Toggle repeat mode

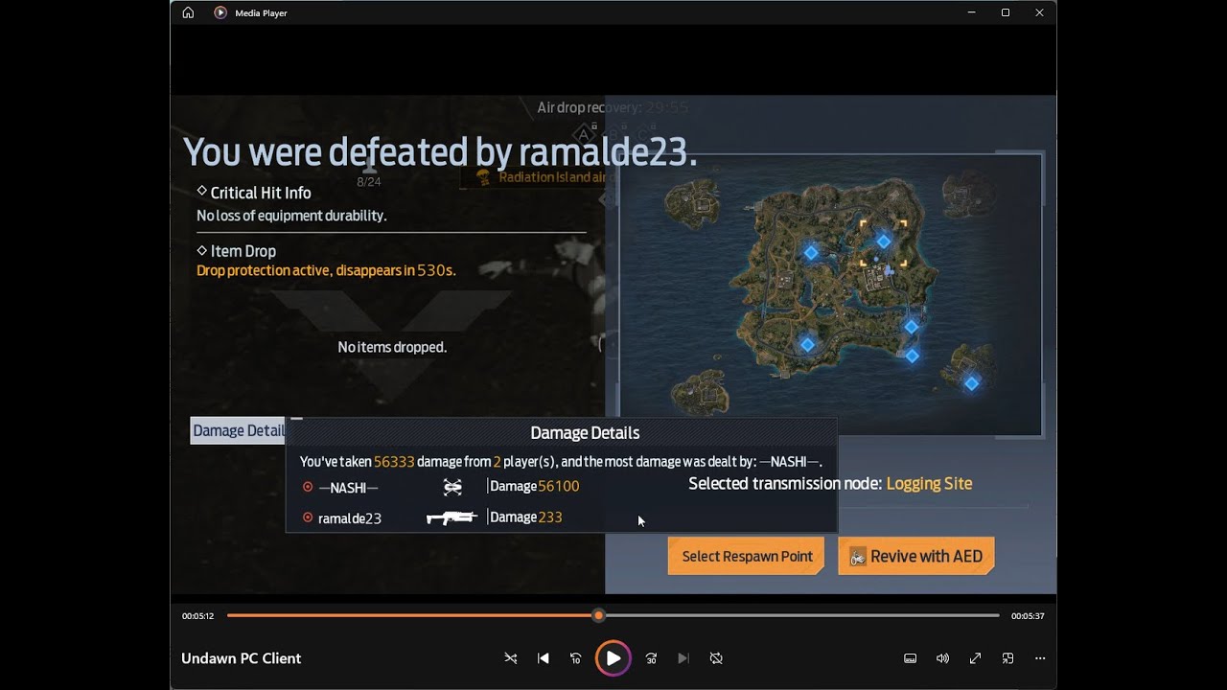716,658
